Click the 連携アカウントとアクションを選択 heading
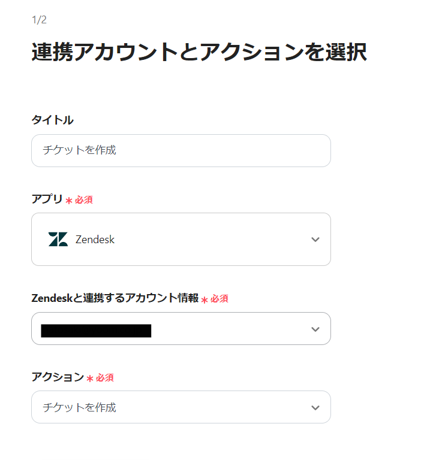 tap(199, 53)
